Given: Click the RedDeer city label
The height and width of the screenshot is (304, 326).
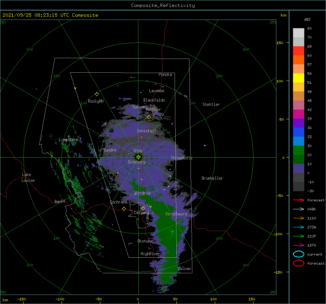Looking at the screenshot, I should coord(154,110).
